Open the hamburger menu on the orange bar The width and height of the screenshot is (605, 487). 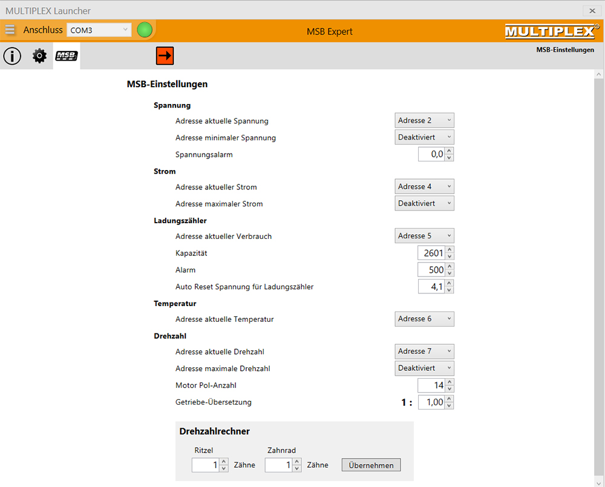pyautogui.click(x=10, y=29)
